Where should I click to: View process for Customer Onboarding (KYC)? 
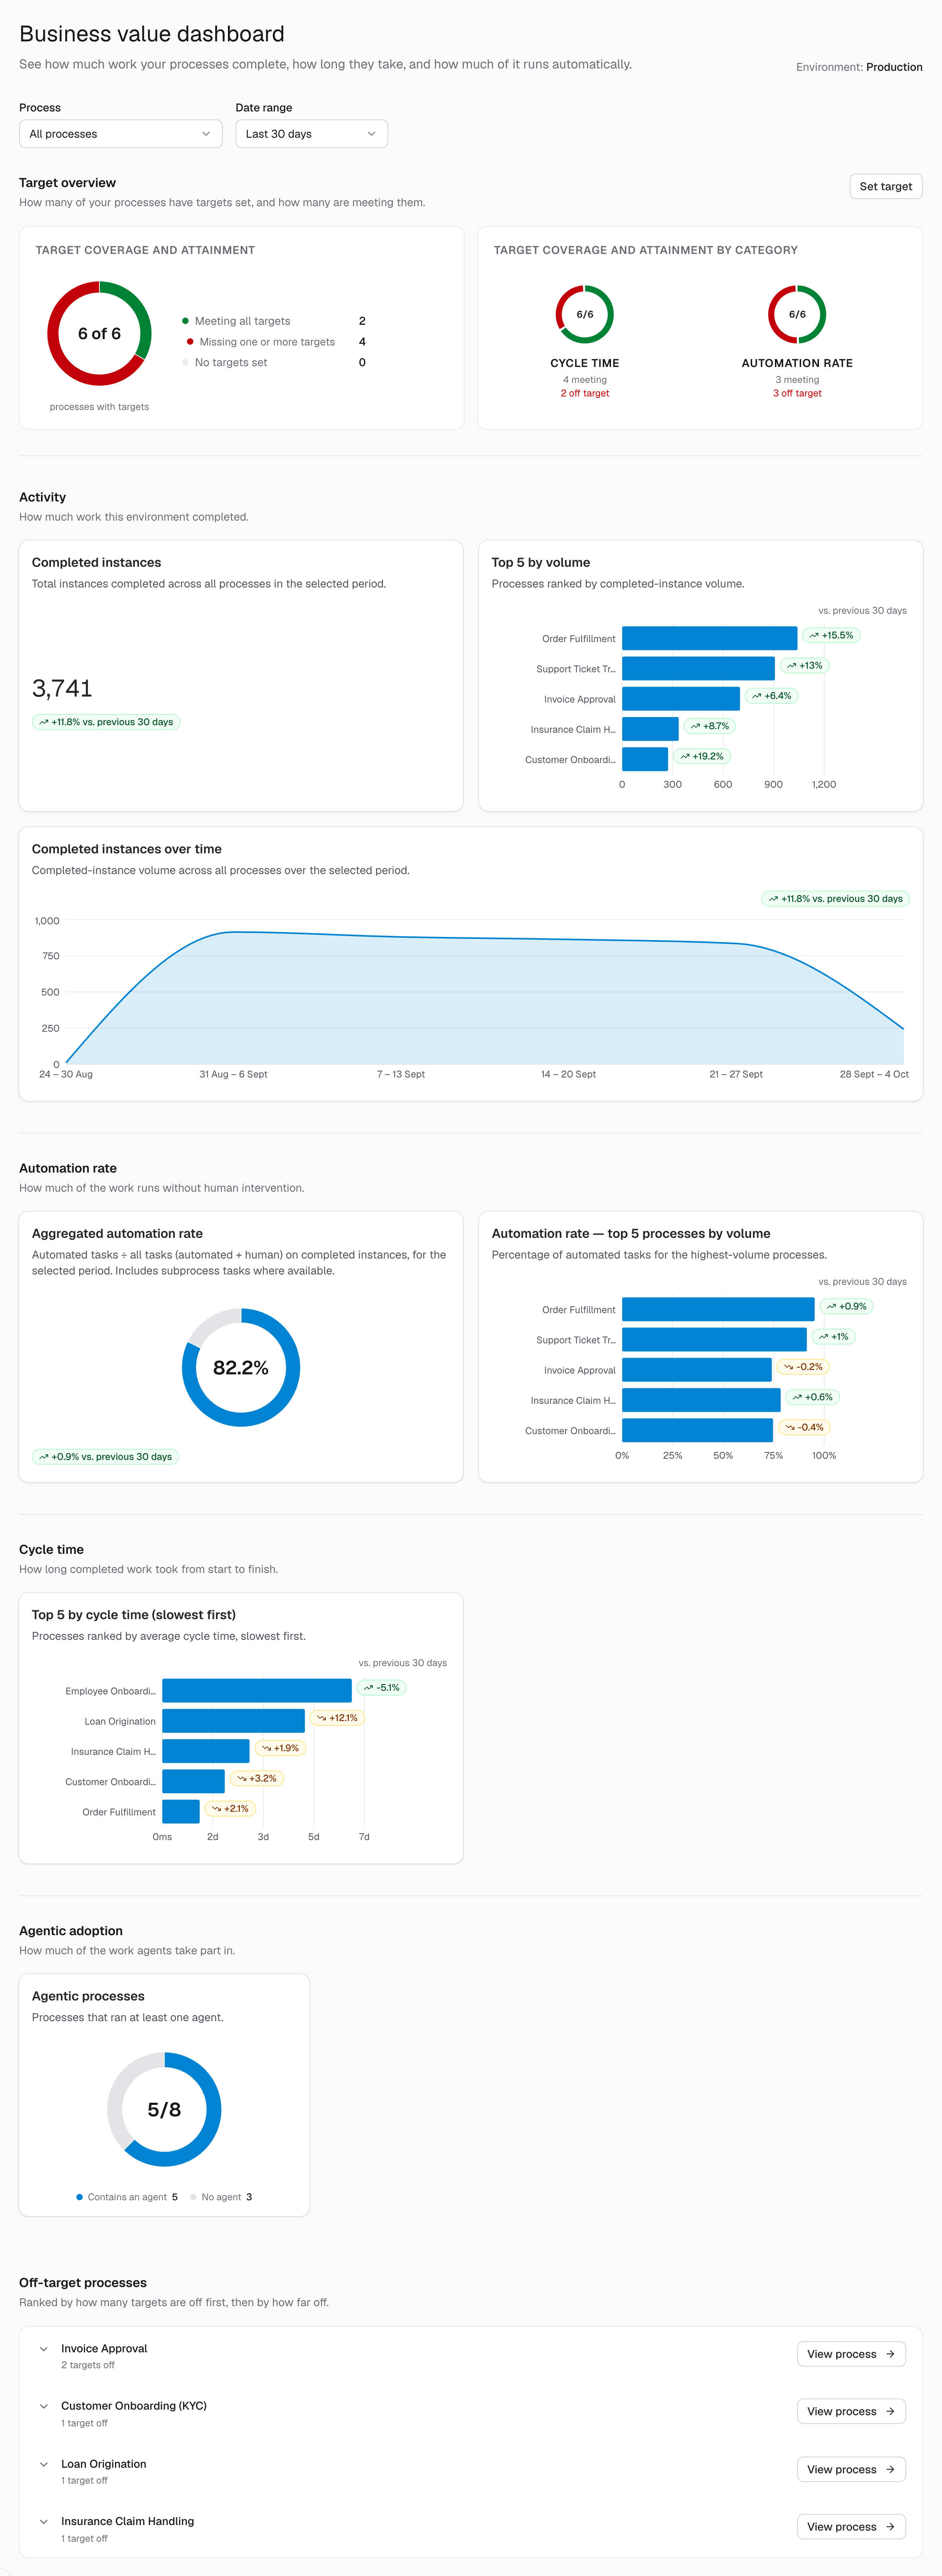(x=851, y=2411)
